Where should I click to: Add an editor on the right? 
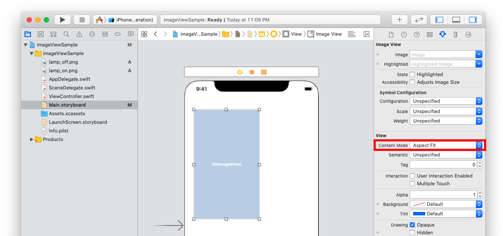tap(366, 34)
